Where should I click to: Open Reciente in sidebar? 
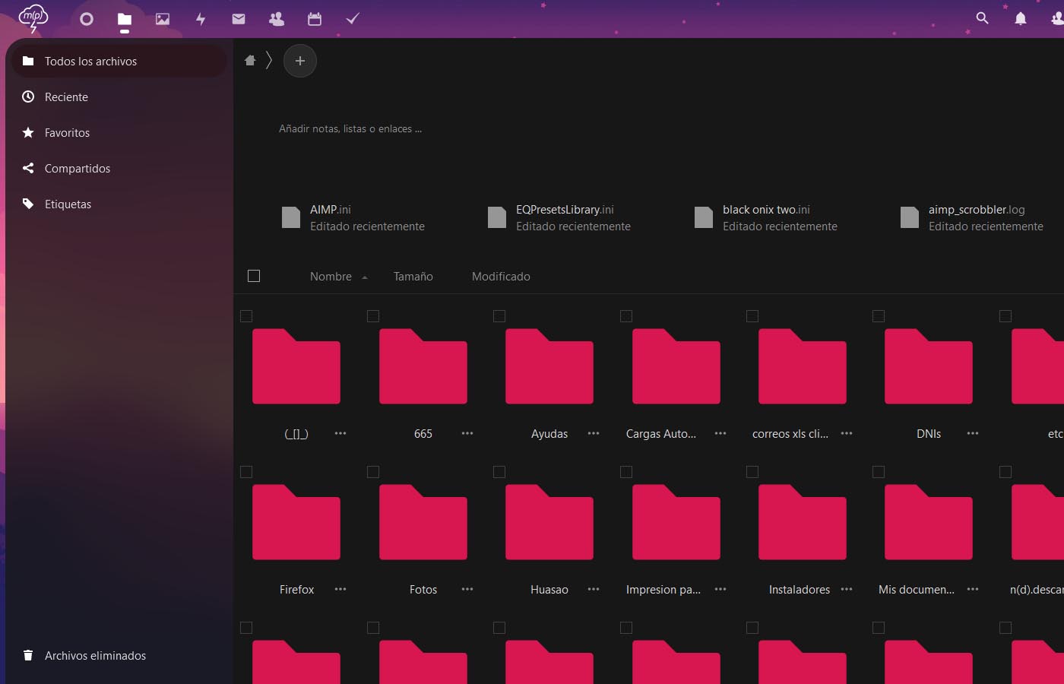119,97
